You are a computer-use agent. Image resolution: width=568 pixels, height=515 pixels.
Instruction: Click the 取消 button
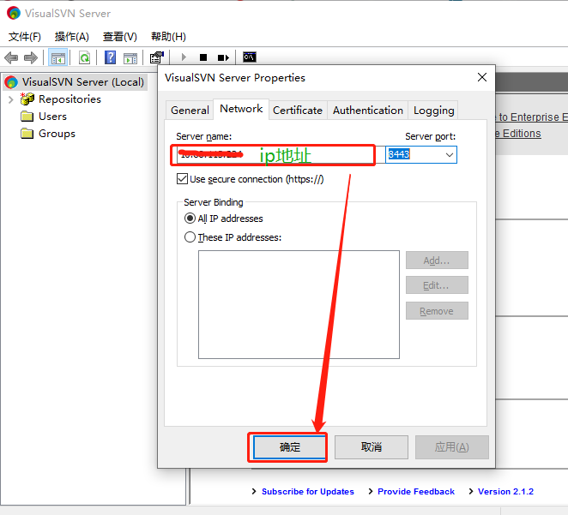(372, 447)
